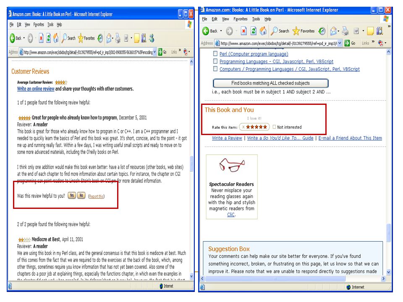The width and height of the screenshot is (403, 302).
Task: Click Back arrow in left IE window
Action: click(x=12, y=38)
